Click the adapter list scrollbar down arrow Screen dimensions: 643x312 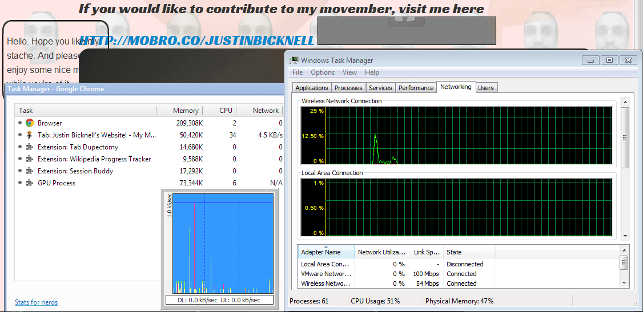pyautogui.click(x=624, y=282)
